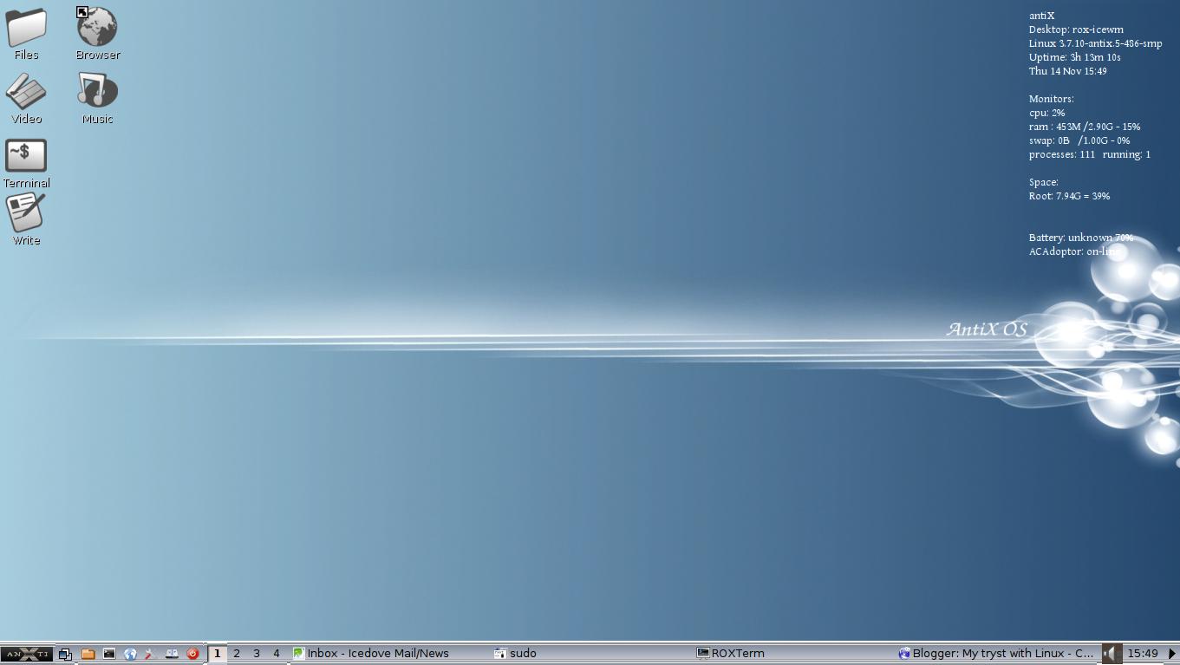The height and width of the screenshot is (665, 1180).
Task: Launch the Browser desktop icon
Action: pos(97,34)
